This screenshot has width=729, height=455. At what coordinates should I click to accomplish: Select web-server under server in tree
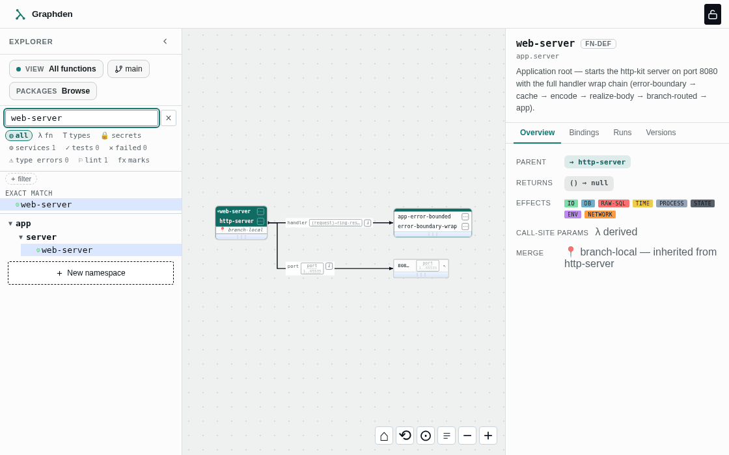pos(101,250)
